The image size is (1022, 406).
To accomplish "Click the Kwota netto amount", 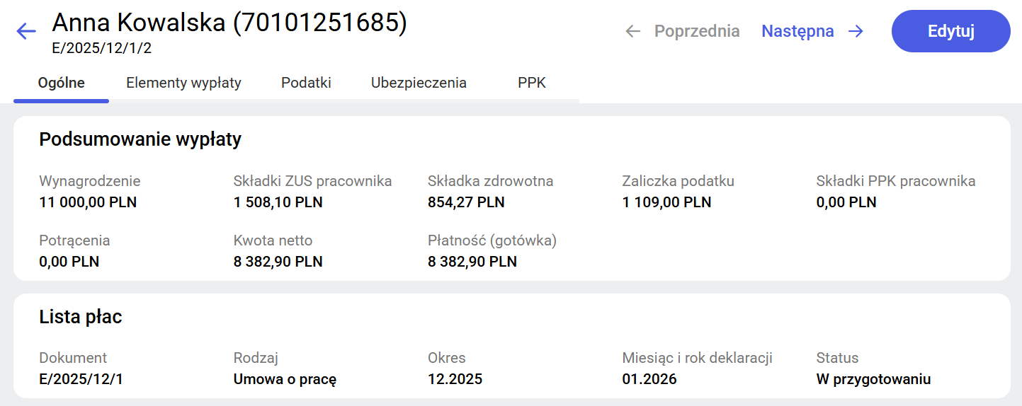I will pos(278,262).
